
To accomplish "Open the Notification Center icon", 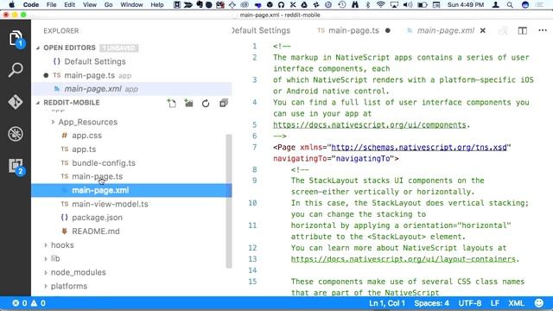I will (x=539, y=4).
